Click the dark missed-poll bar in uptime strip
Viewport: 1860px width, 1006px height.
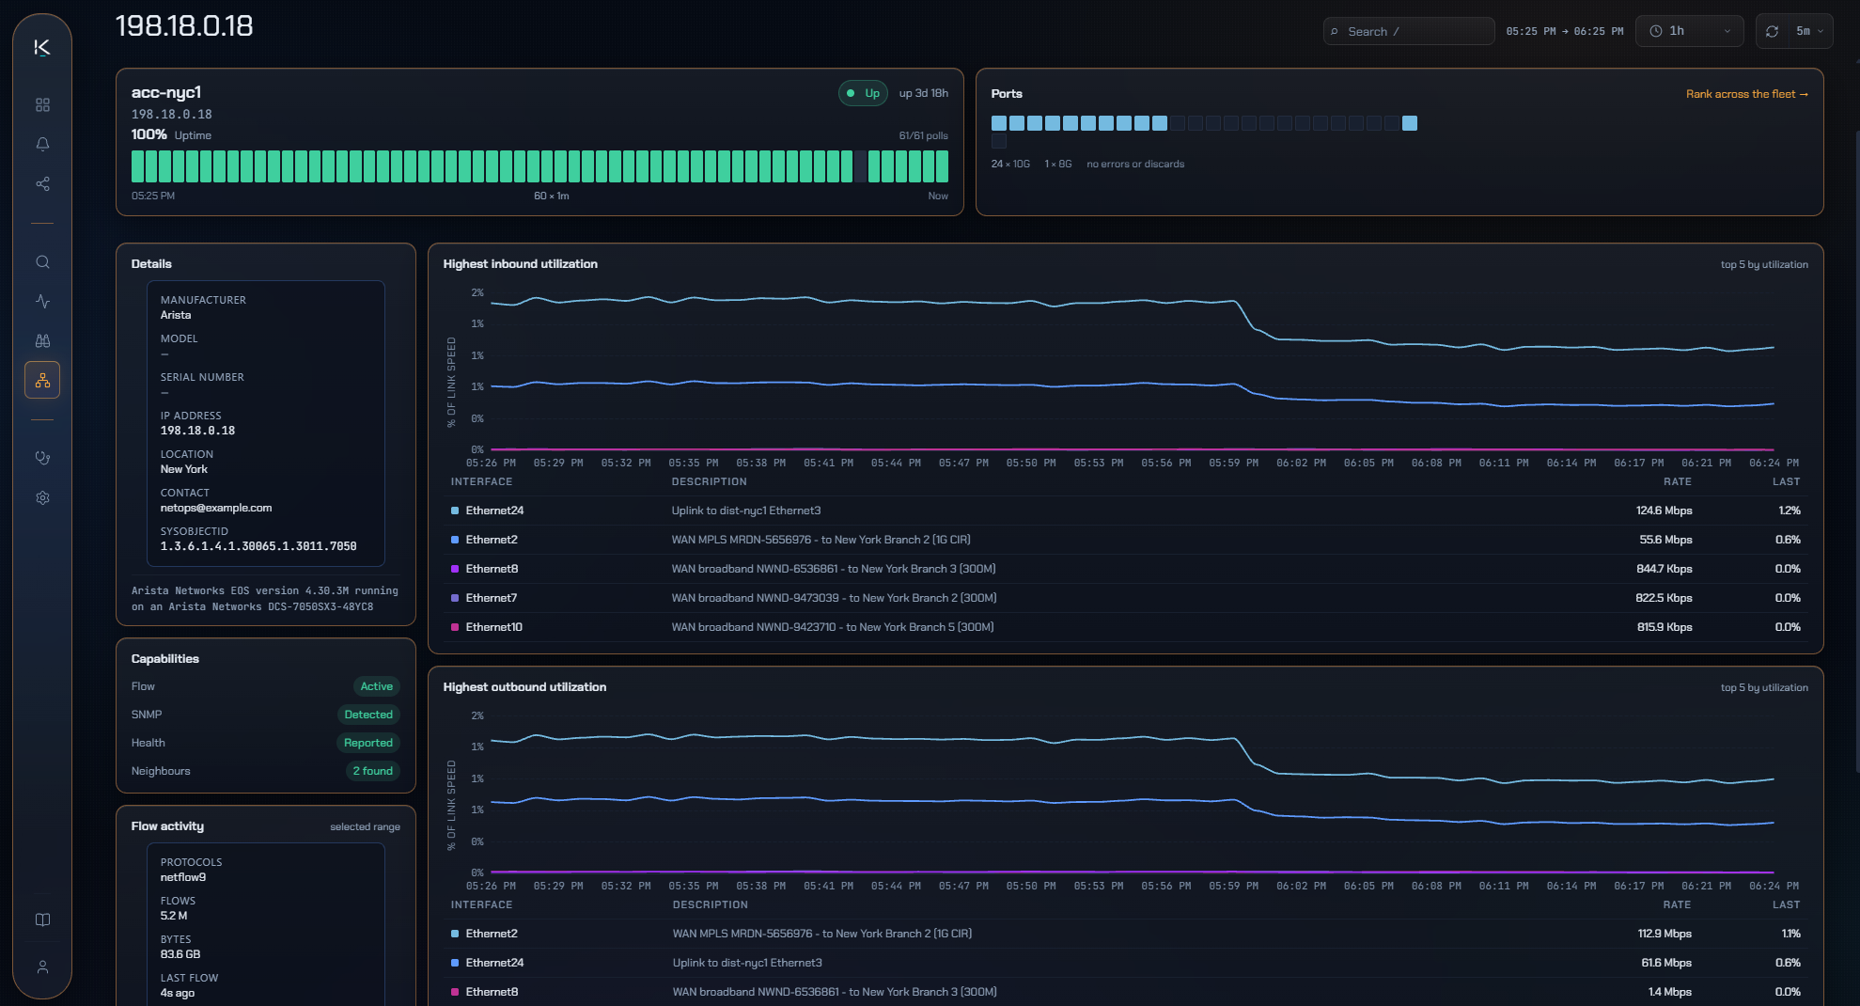(860, 166)
